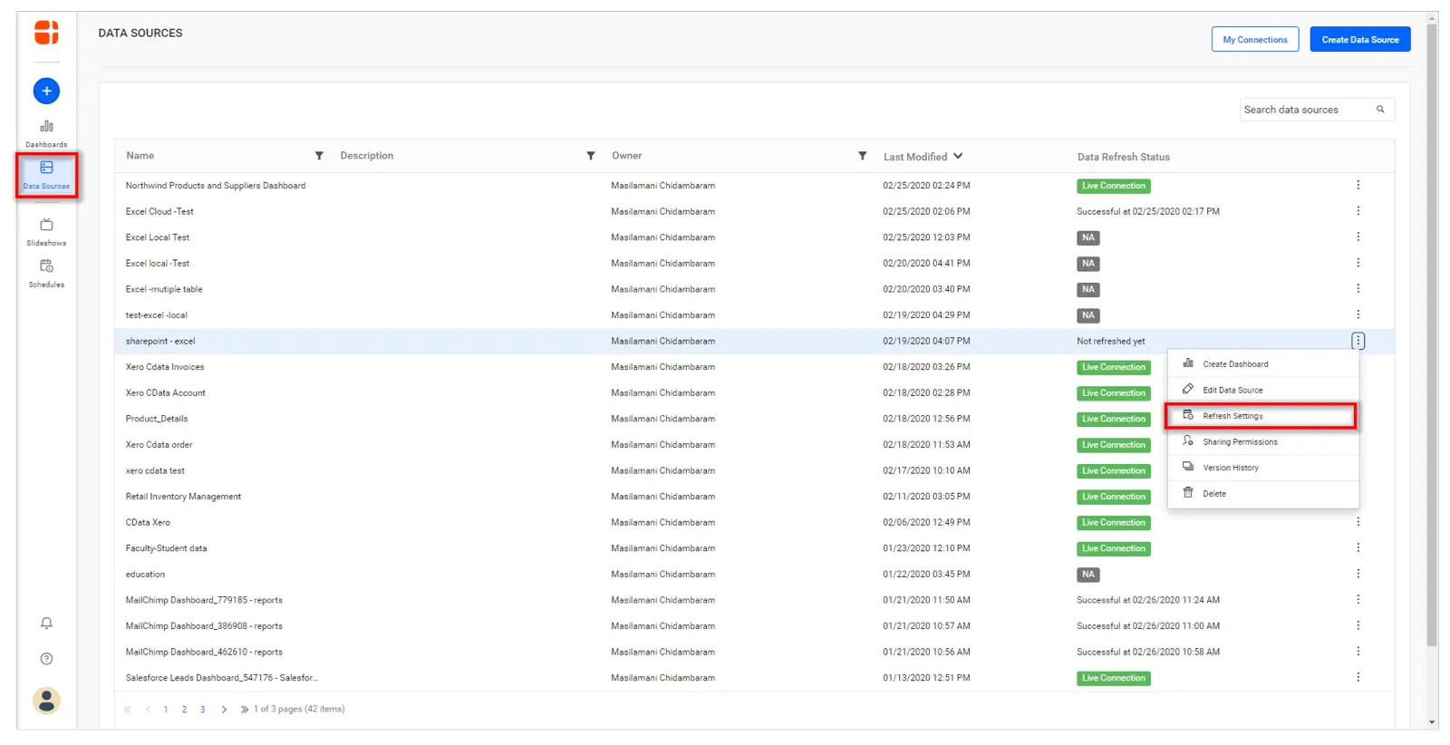Open Slideshows from the sidebar
This screenshot has width=1450, height=745.
pos(46,232)
